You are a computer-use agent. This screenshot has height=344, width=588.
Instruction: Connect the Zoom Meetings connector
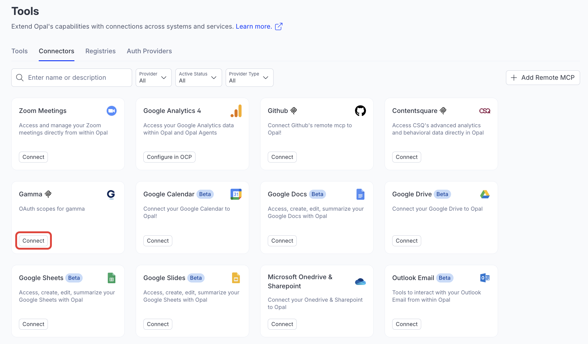point(33,157)
